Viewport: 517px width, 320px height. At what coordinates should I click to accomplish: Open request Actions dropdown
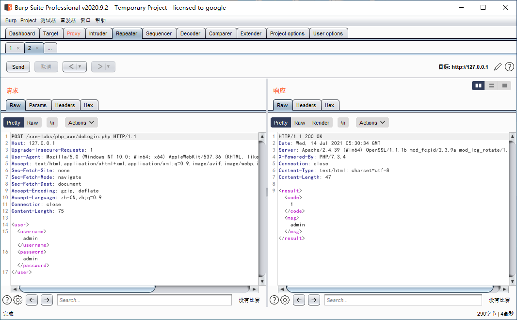pyautogui.click(x=81, y=123)
